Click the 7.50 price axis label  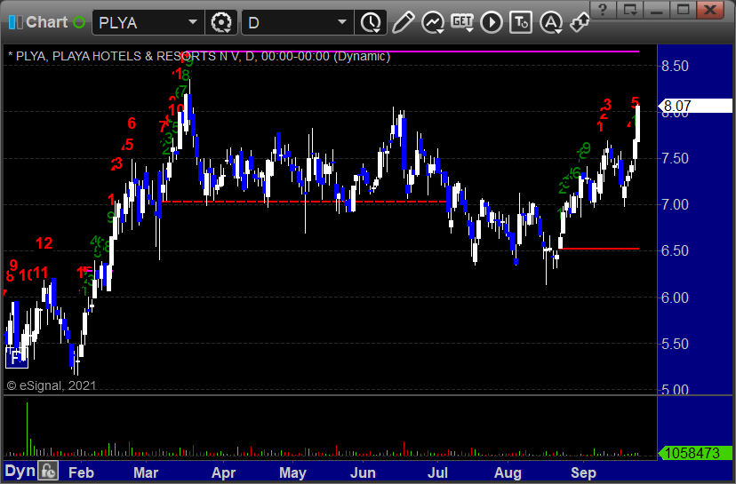(x=675, y=158)
